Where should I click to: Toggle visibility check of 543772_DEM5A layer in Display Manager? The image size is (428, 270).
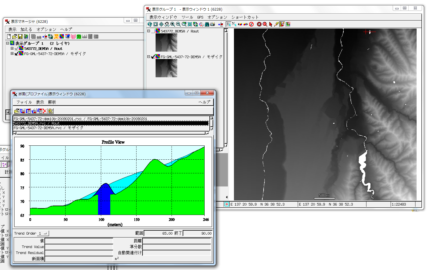pyautogui.click(x=16, y=49)
